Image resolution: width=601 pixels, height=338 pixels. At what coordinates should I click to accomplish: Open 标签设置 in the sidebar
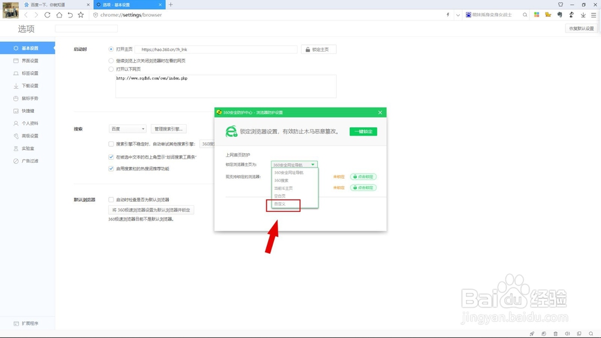pos(27,73)
